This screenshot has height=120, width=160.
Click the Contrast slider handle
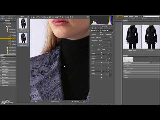pos(102,55)
